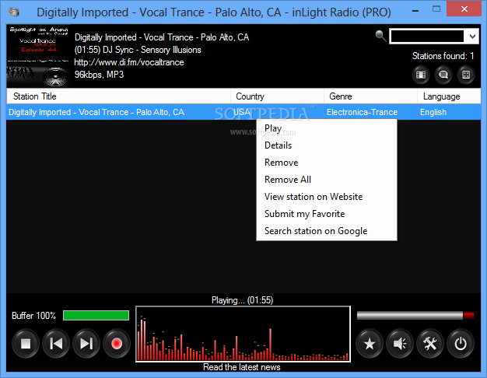The width and height of the screenshot is (487, 378).
Task: Select View station on Website
Action: (x=327, y=197)
